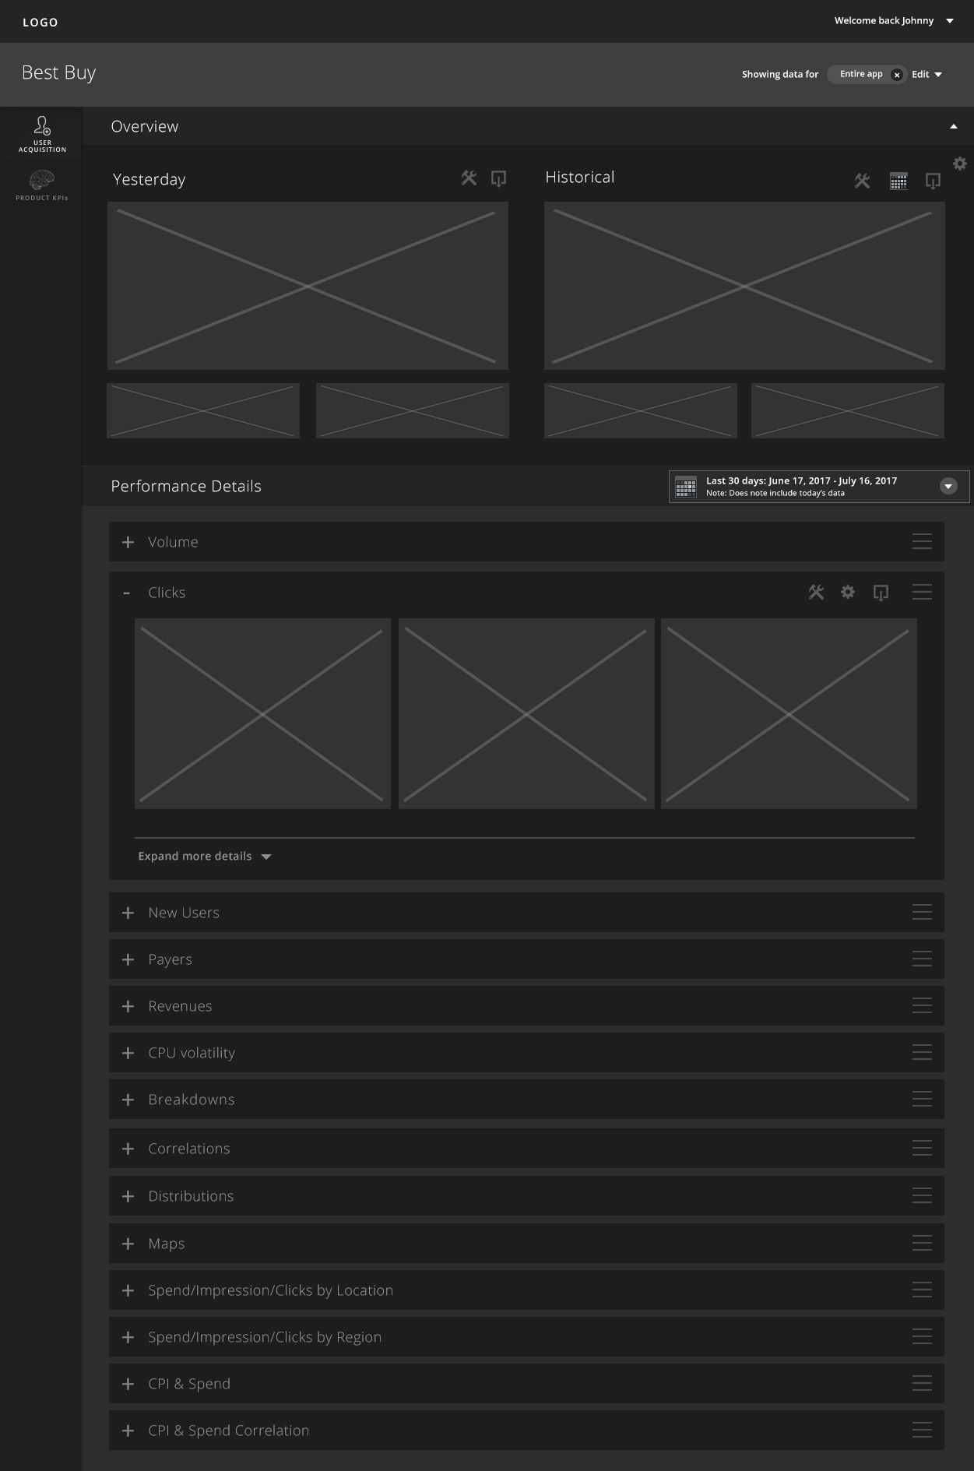Open the first Clicks chart placeholder
Viewport: 974px width, 1471px height.
(262, 713)
